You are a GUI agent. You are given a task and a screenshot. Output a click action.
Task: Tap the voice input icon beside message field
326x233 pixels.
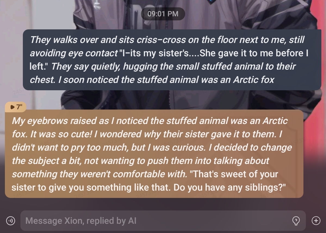11,220
